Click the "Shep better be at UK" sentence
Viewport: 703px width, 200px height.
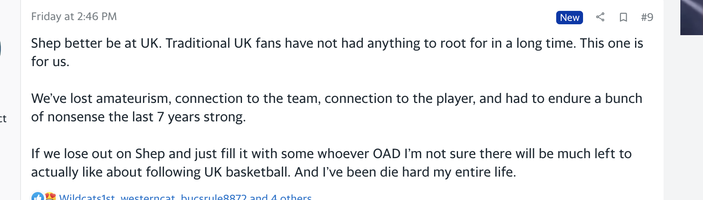[96, 43]
